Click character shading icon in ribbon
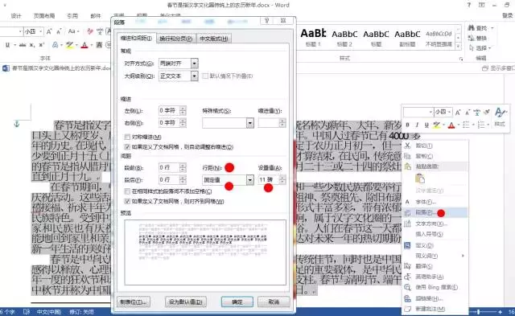 [99, 45]
